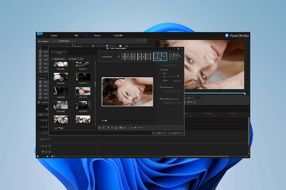Switch to the Edit tab
Screen dimensions: 286x190
tap(77, 35)
